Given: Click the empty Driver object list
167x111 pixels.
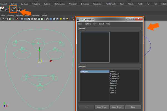Looking at the screenshot, I should tap(95, 47).
